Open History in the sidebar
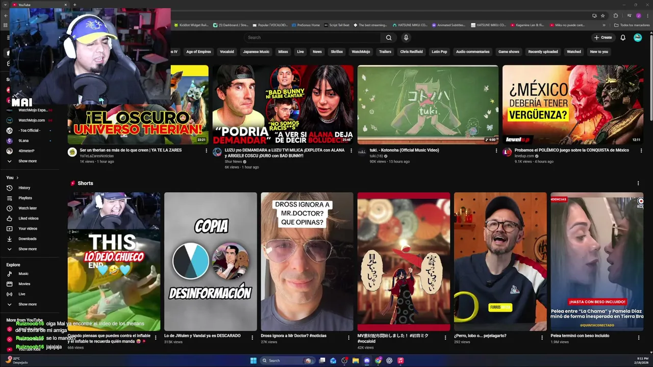Screen dimensions: 653x367 coord(24,188)
